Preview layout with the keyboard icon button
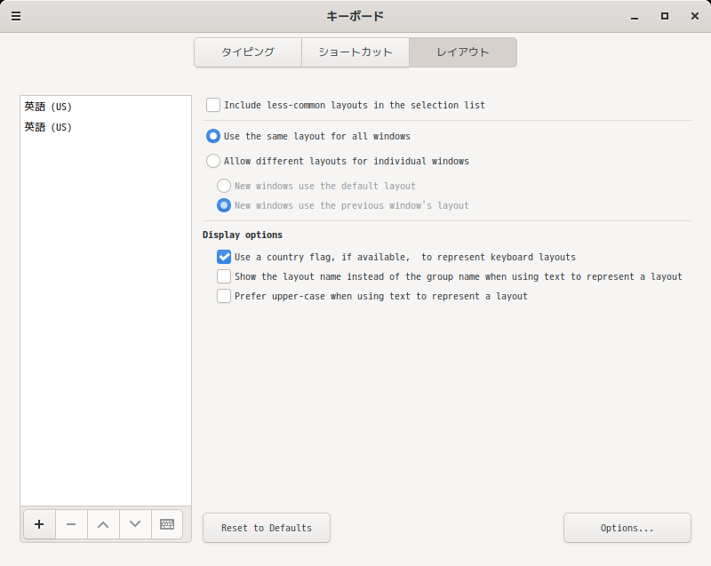This screenshot has width=711, height=566. pyautogui.click(x=167, y=524)
